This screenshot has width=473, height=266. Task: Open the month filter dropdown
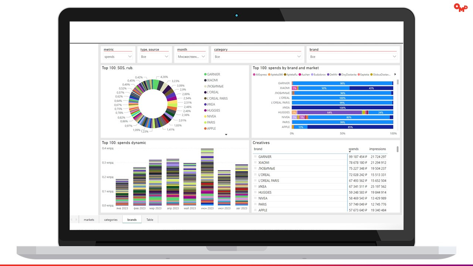coord(191,57)
